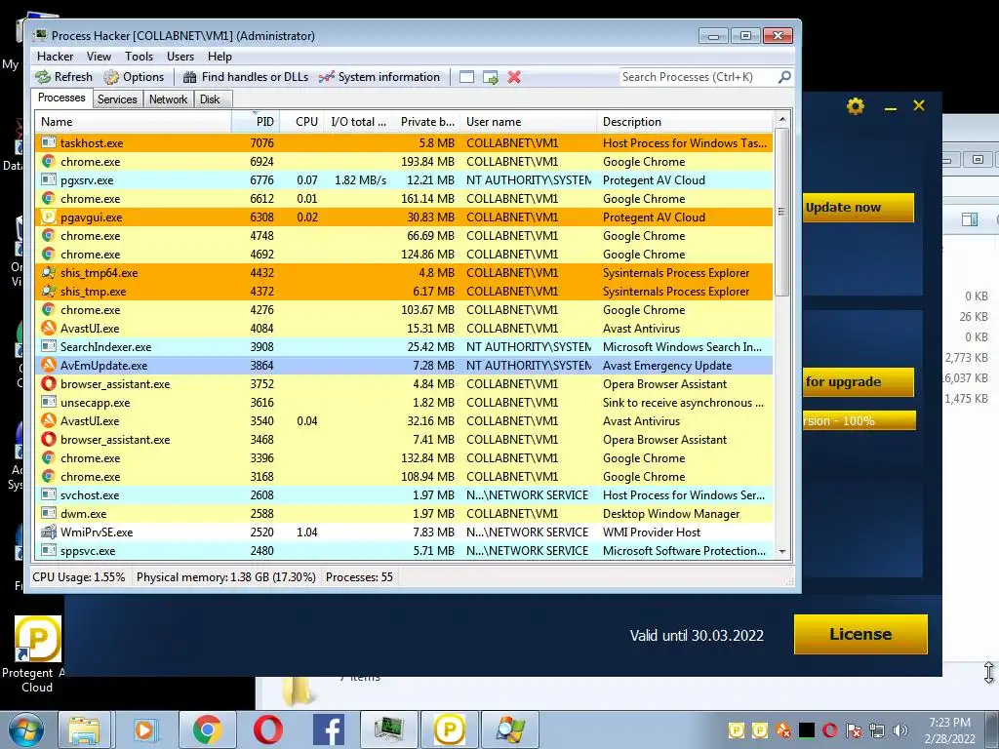Click the find window and thread icon
The width and height of the screenshot is (999, 749).
491,77
